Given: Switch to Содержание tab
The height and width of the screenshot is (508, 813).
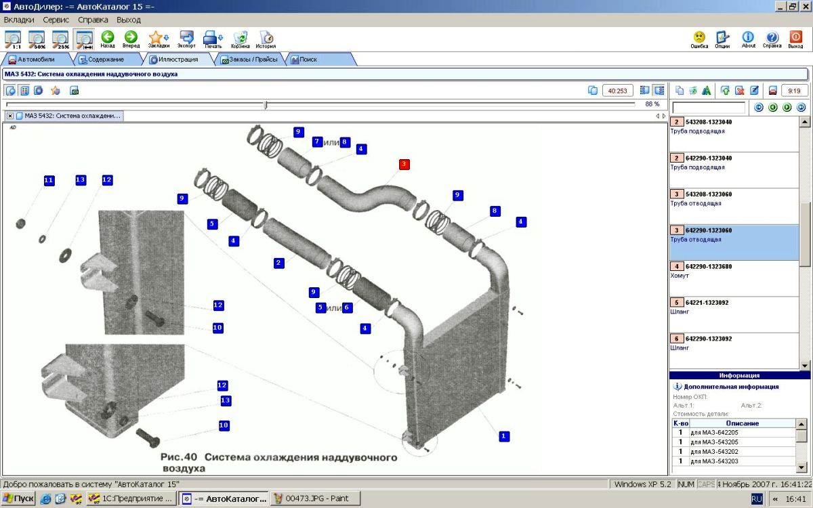Looking at the screenshot, I should point(105,60).
